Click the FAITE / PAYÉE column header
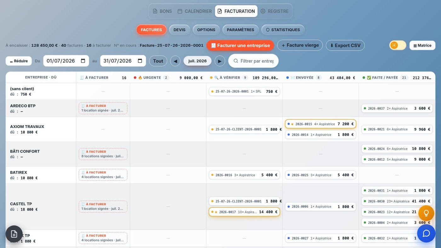 coord(397,78)
